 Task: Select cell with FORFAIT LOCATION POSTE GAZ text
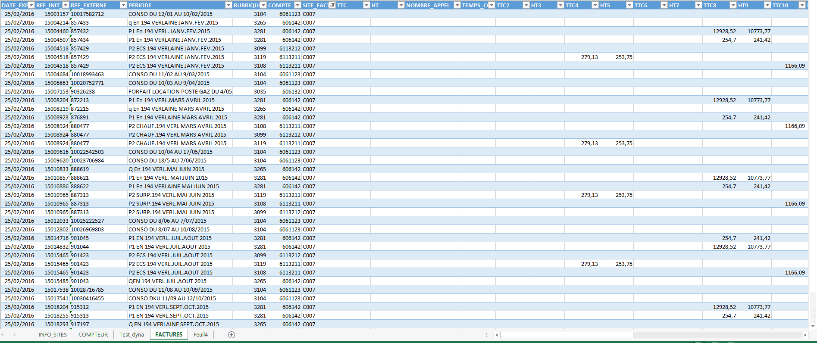point(180,91)
